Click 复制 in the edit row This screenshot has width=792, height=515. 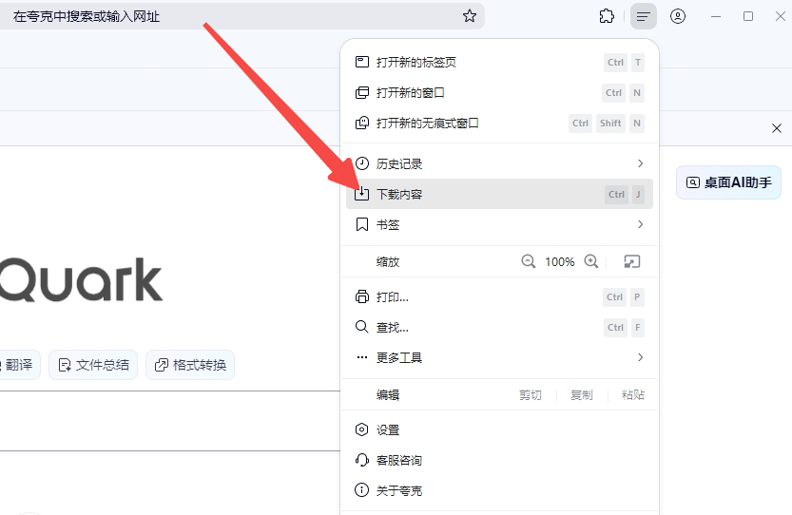pyautogui.click(x=581, y=395)
